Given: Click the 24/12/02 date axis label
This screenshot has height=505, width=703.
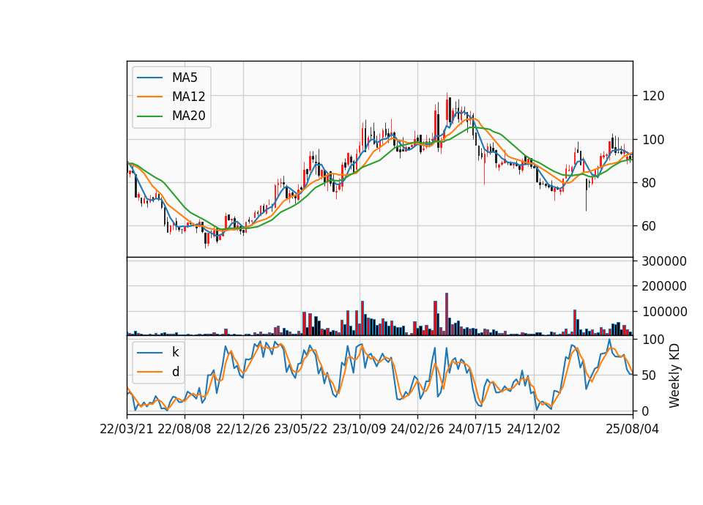Looking at the screenshot, I should coord(534,429).
